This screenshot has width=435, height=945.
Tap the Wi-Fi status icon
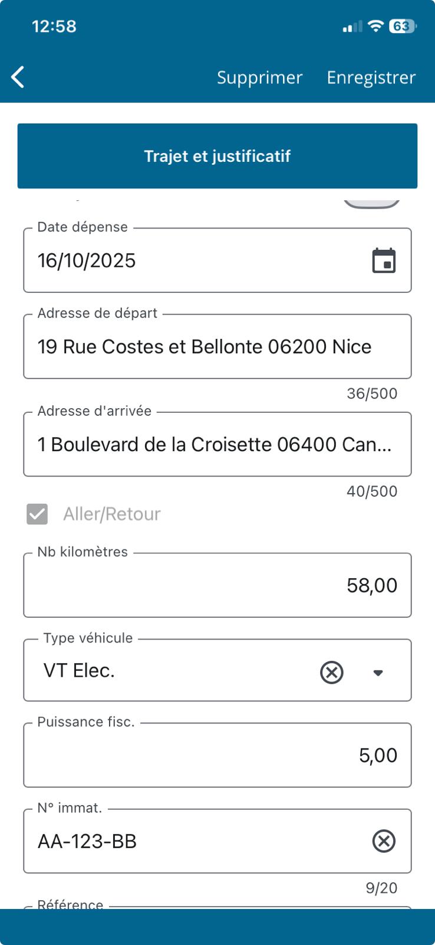tap(375, 26)
